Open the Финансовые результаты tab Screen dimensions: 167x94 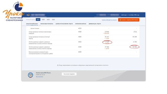pos(47,24)
